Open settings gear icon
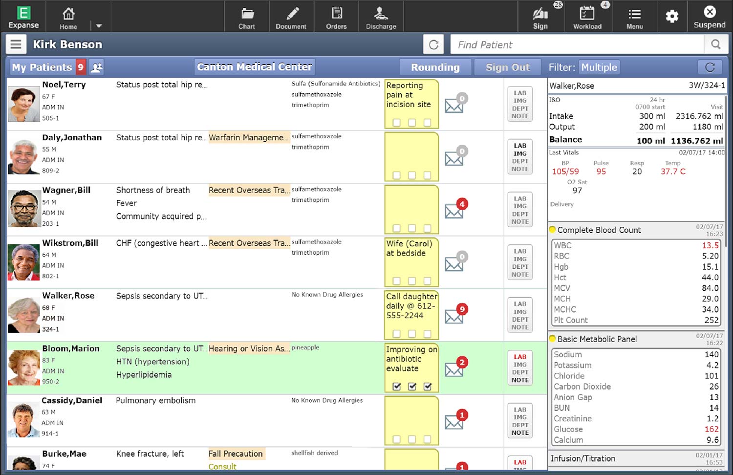 (672, 17)
